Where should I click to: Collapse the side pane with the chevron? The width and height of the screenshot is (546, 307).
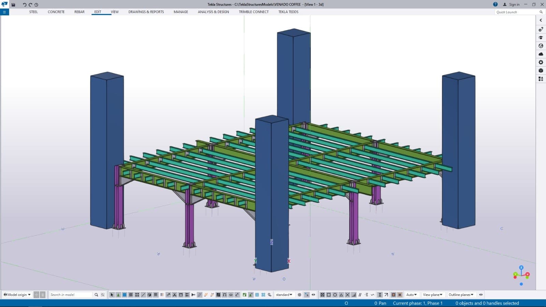pos(541,20)
